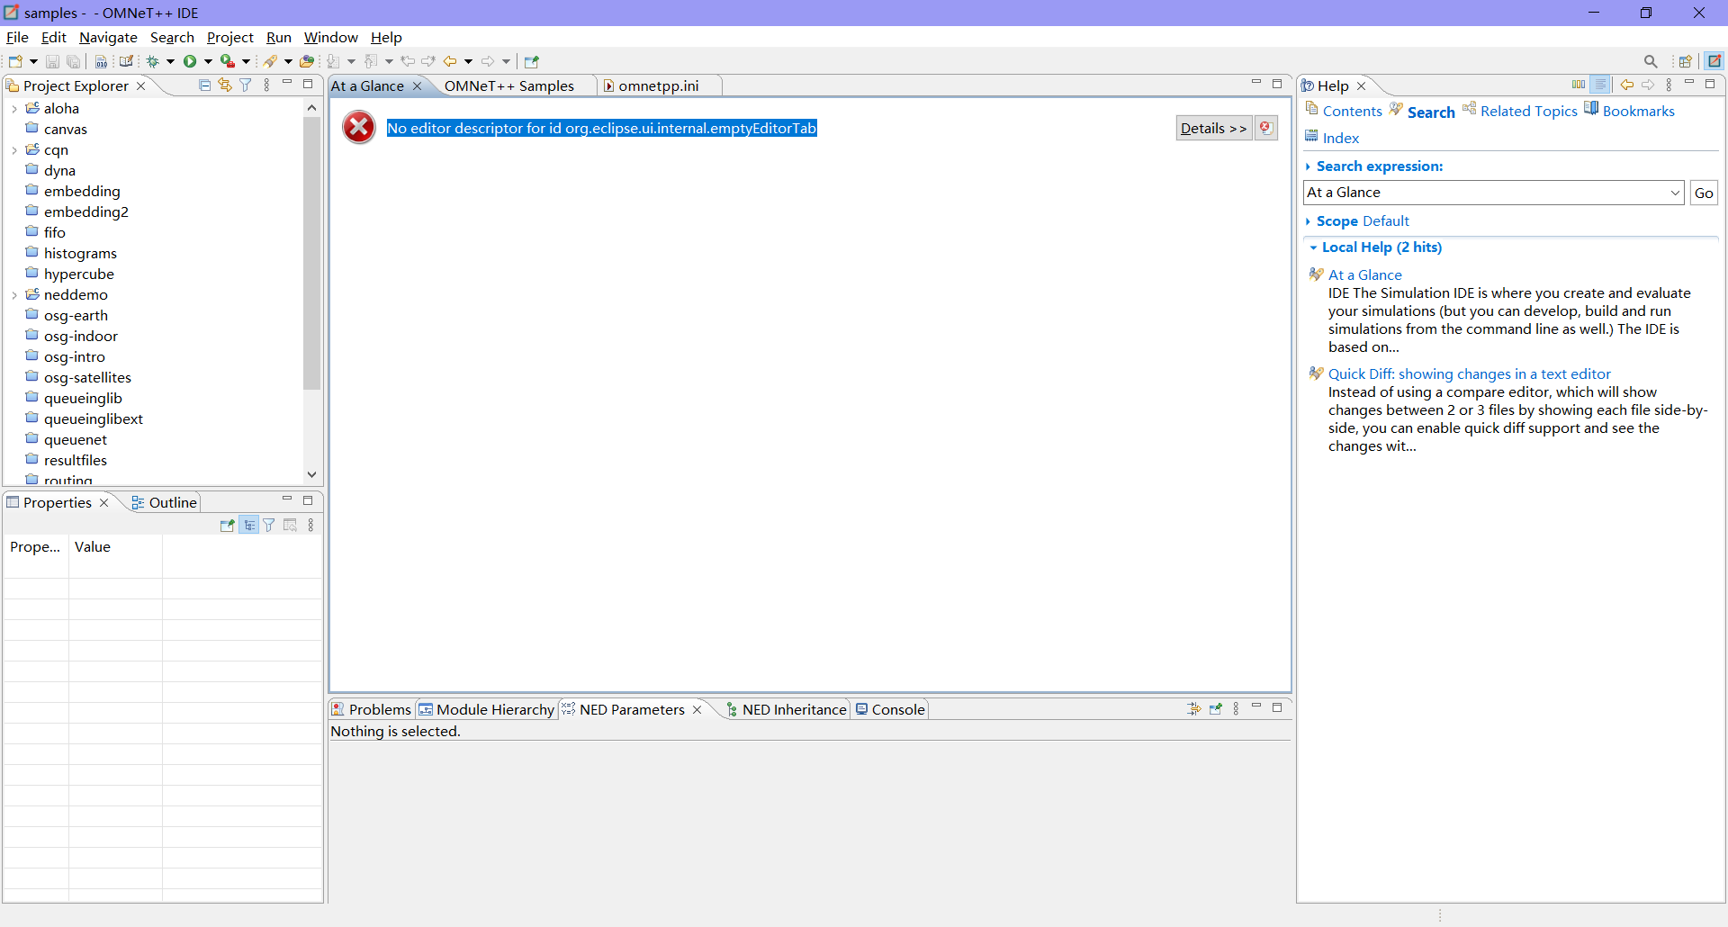Open the Properties view menu dots
This screenshot has width=1728, height=927.
point(310,526)
